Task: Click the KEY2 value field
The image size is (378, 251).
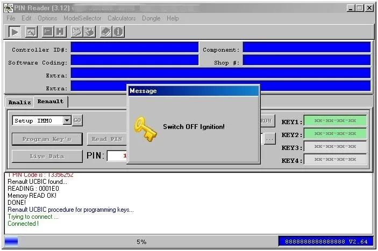Action: tap(335, 133)
